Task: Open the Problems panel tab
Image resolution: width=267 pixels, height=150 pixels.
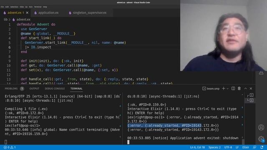Action: point(11,89)
